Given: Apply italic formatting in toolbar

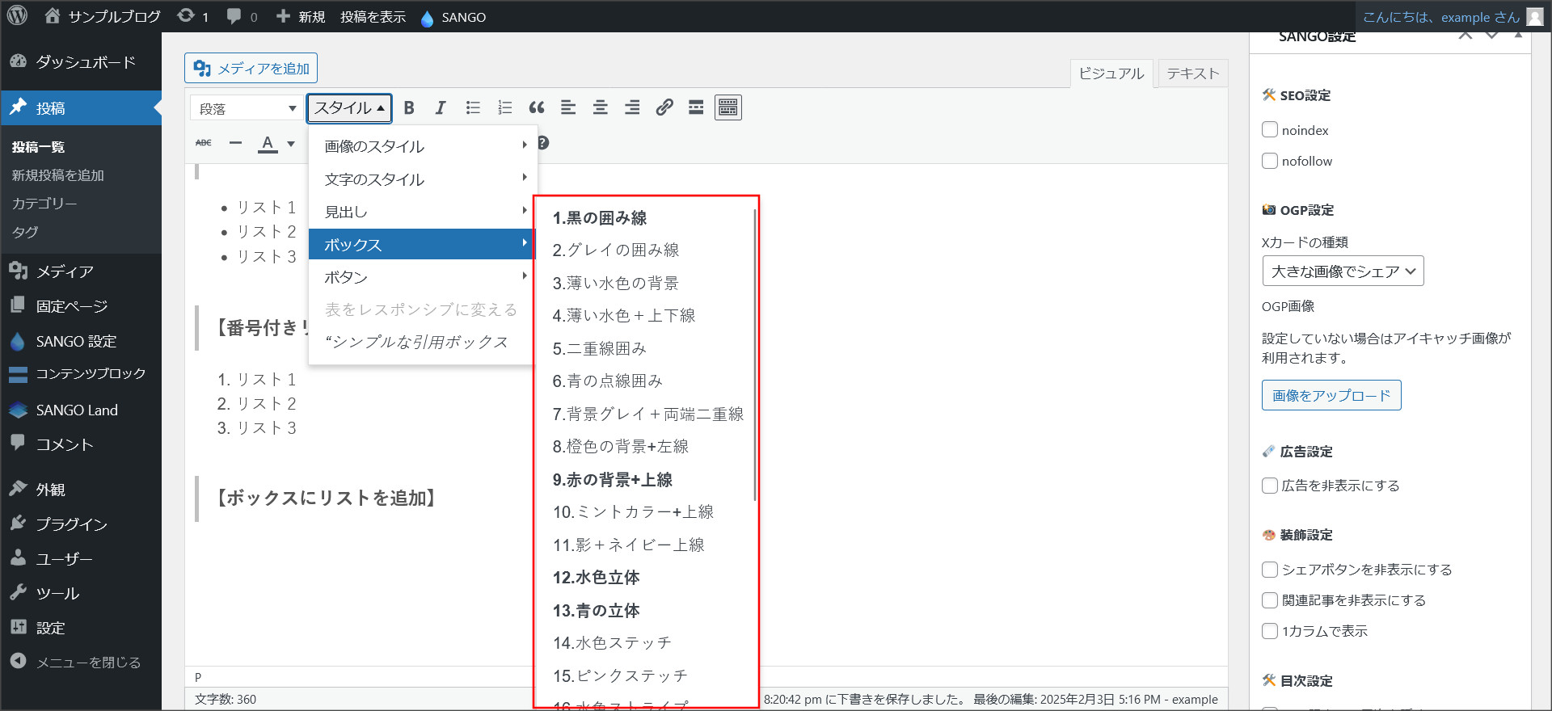Looking at the screenshot, I should [x=441, y=107].
